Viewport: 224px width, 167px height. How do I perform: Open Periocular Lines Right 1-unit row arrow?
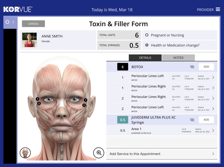(213, 88)
